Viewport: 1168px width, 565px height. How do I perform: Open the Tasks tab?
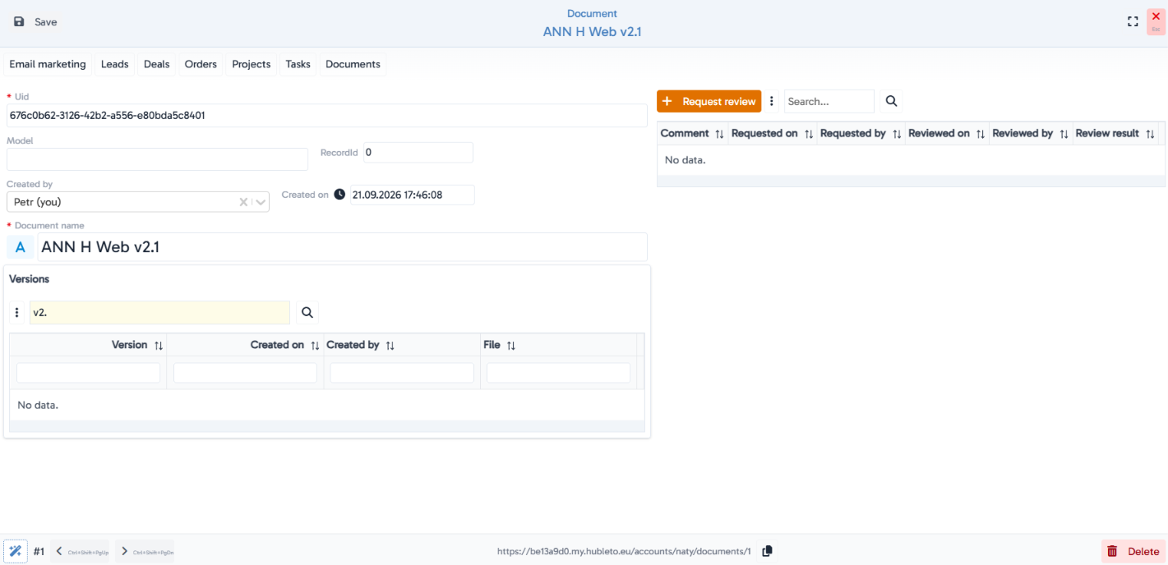(298, 64)
